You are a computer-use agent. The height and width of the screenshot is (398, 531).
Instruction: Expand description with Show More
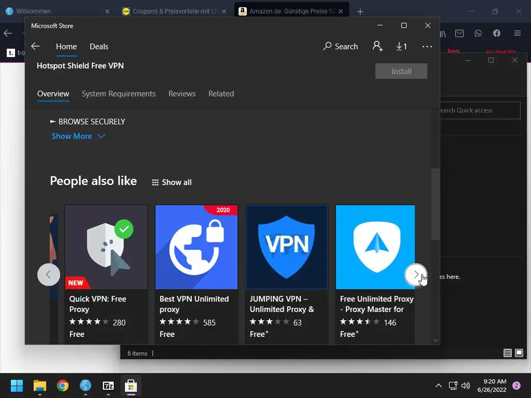(x=78, y=136)
